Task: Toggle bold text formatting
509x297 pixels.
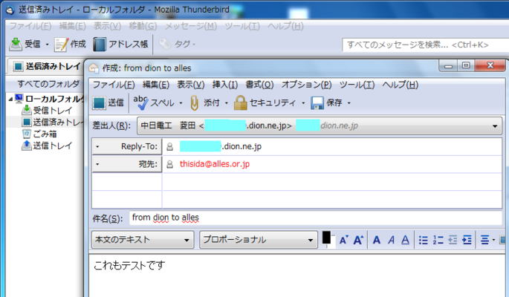Action: [377, 240]
